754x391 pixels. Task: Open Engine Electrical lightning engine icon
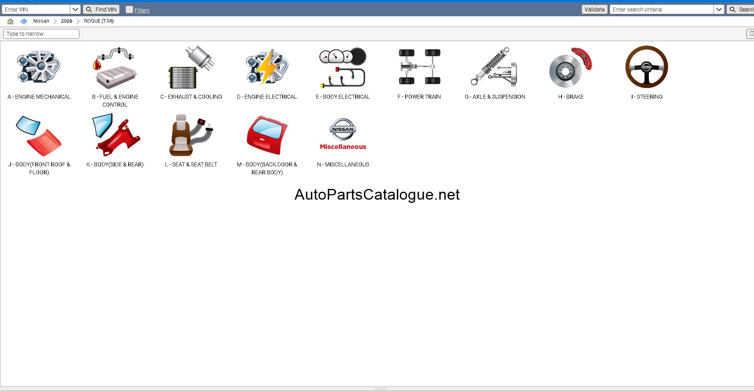[267, 67]
